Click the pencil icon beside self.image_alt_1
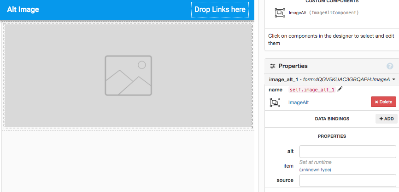Image resolution: width=399 pixels, height=192 pixels. coord(340,90)
